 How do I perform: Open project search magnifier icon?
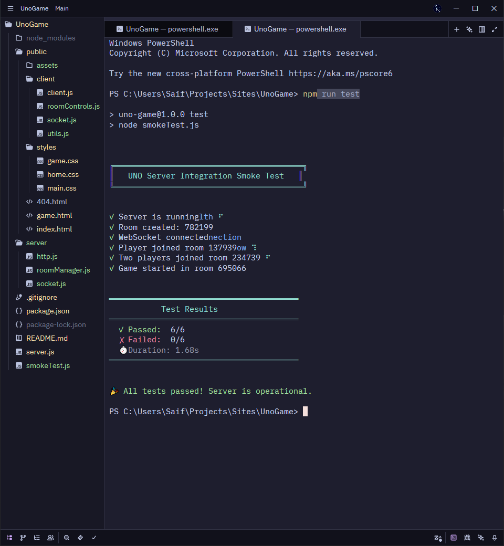67,538
